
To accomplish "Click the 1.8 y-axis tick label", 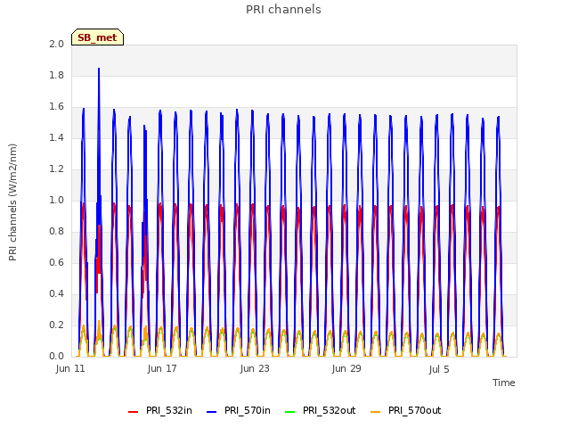I will coord(56,75).
